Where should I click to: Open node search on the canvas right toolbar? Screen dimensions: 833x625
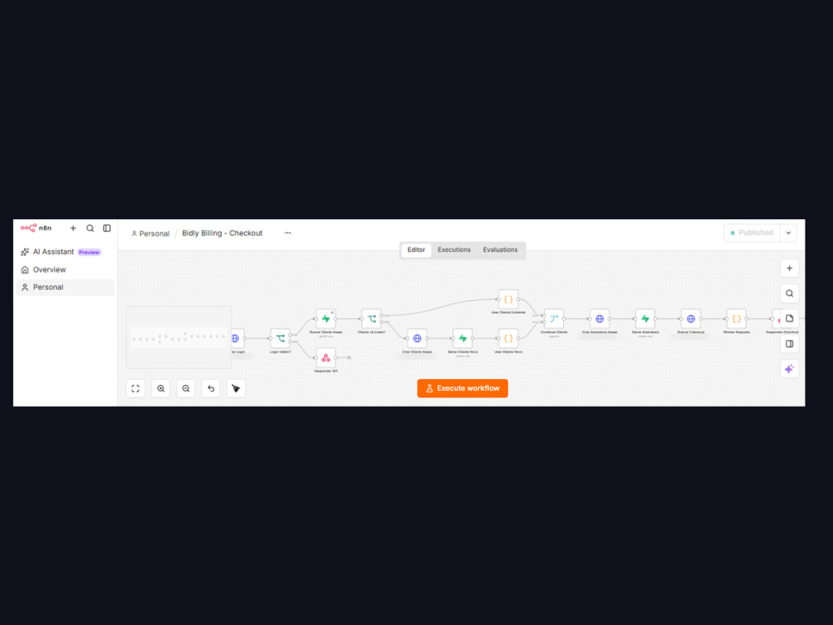(790, 293)
